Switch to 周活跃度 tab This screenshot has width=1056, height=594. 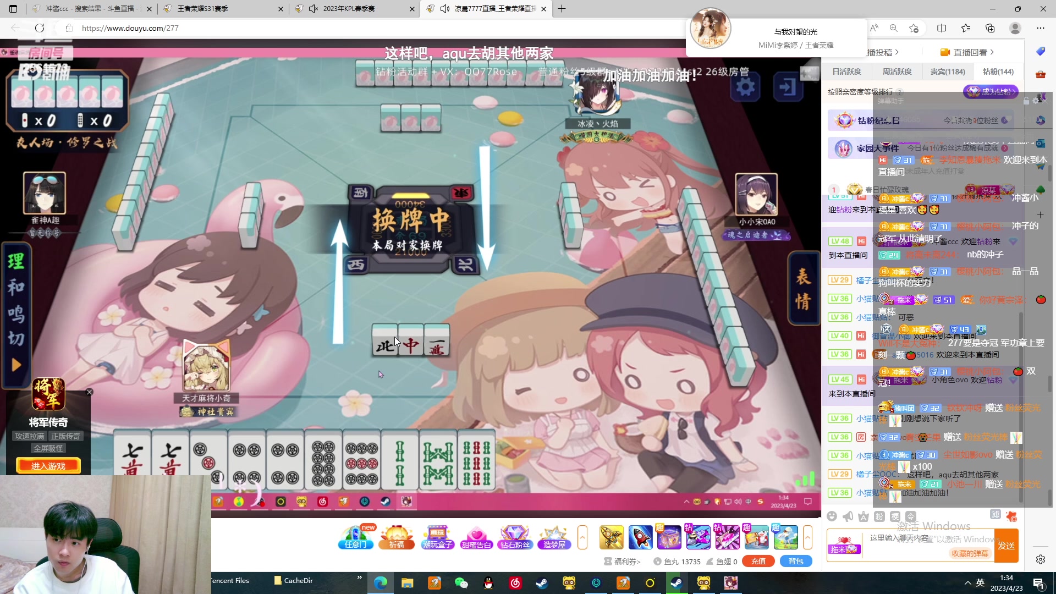pos(897,71)
